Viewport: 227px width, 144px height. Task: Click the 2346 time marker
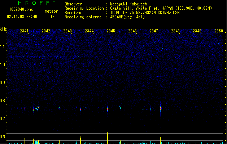pyautogui.click(x=132, y=31)
